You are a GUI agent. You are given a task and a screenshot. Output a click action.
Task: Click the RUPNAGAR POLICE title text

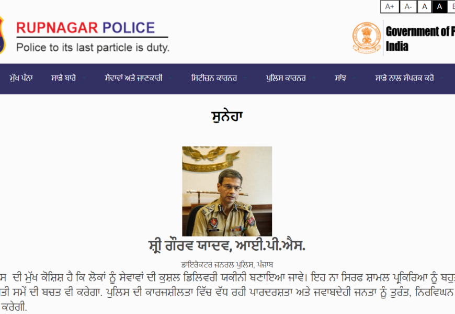[x=86, y=28]
